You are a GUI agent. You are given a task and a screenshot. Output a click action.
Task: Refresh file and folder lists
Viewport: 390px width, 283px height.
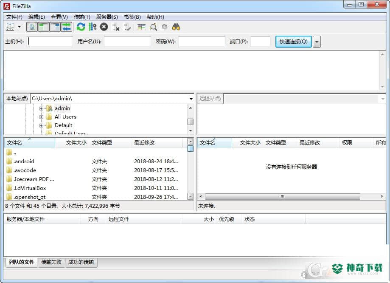pyautogui.click(x=81, y=27)
